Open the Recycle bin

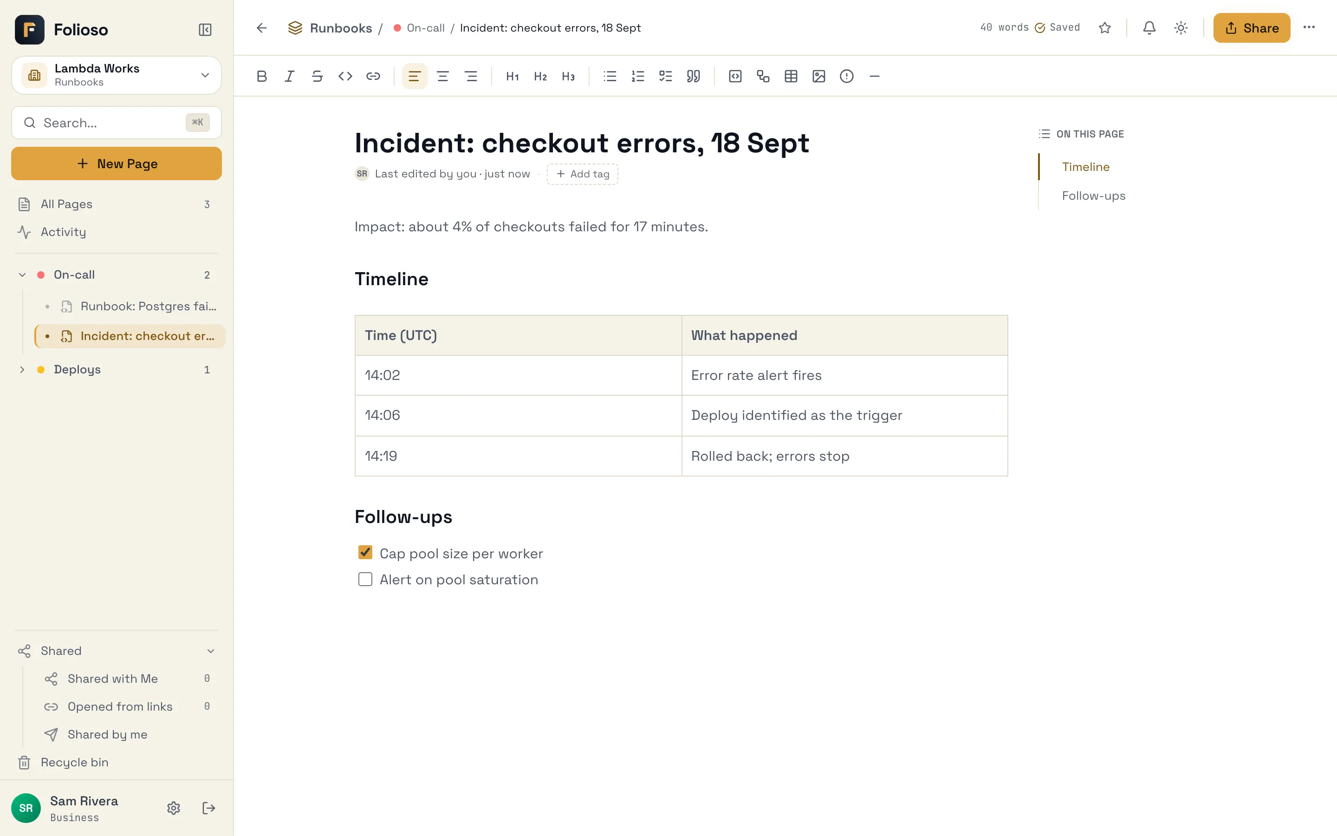[x=117, y=762]
